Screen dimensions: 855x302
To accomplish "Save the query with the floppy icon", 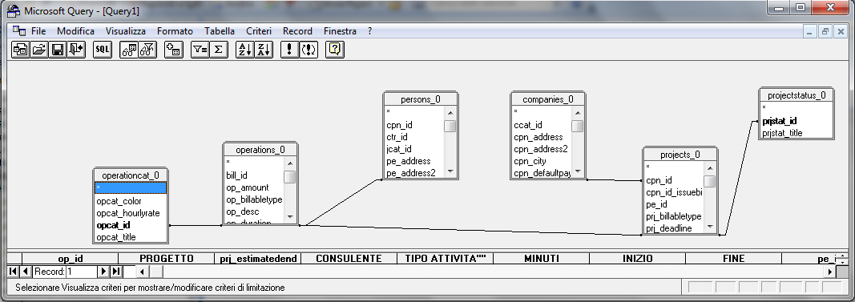I will 57,50.
